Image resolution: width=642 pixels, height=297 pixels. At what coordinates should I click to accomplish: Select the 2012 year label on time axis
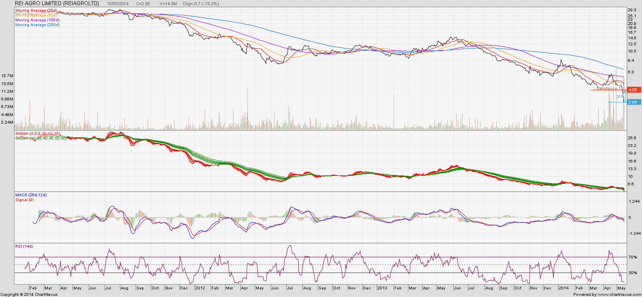click(200, 288)
